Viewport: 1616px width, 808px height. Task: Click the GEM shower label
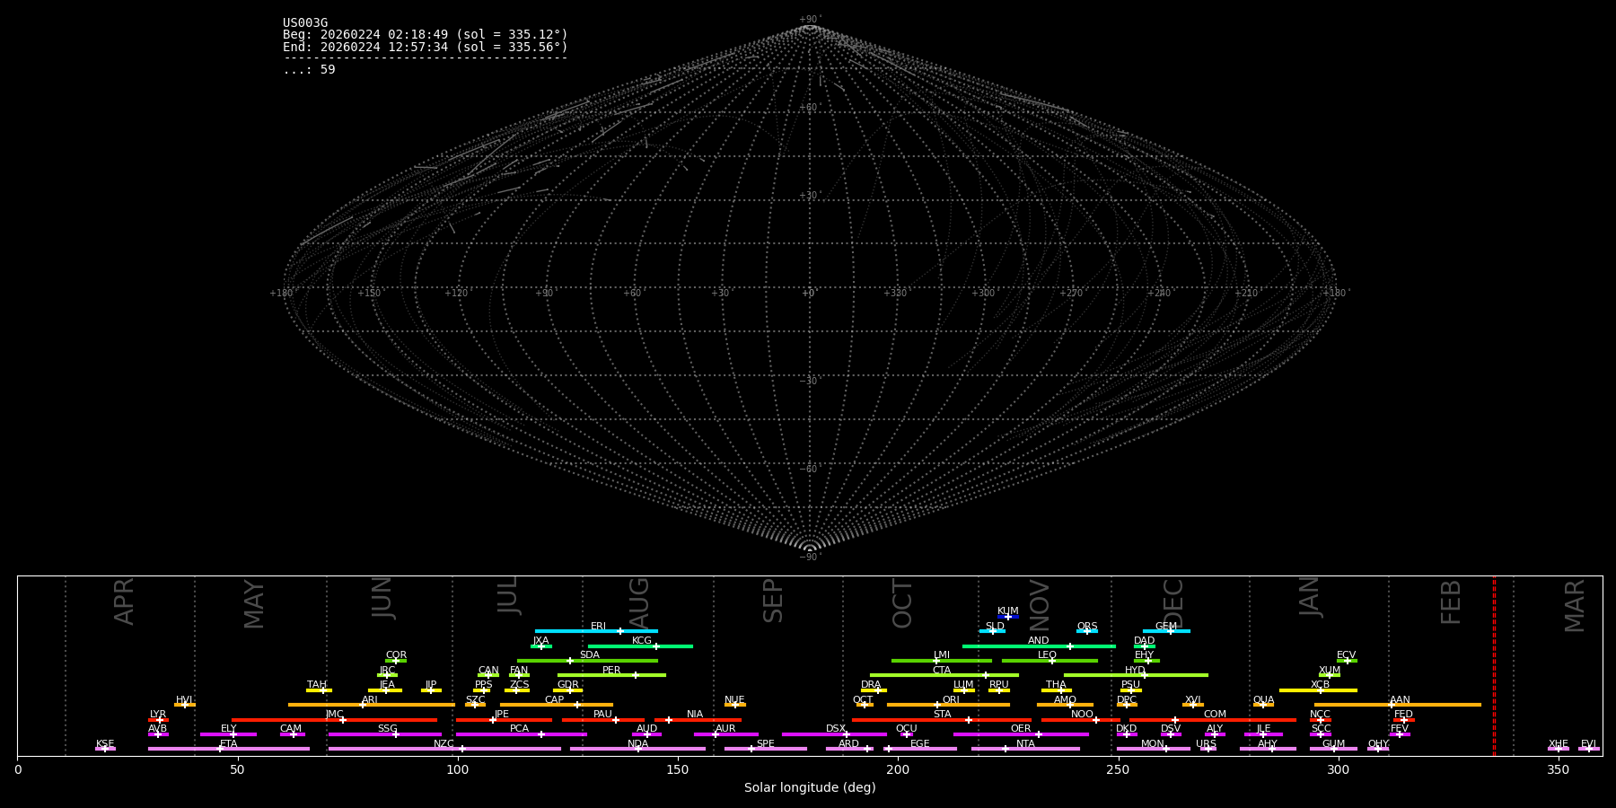1166,626
